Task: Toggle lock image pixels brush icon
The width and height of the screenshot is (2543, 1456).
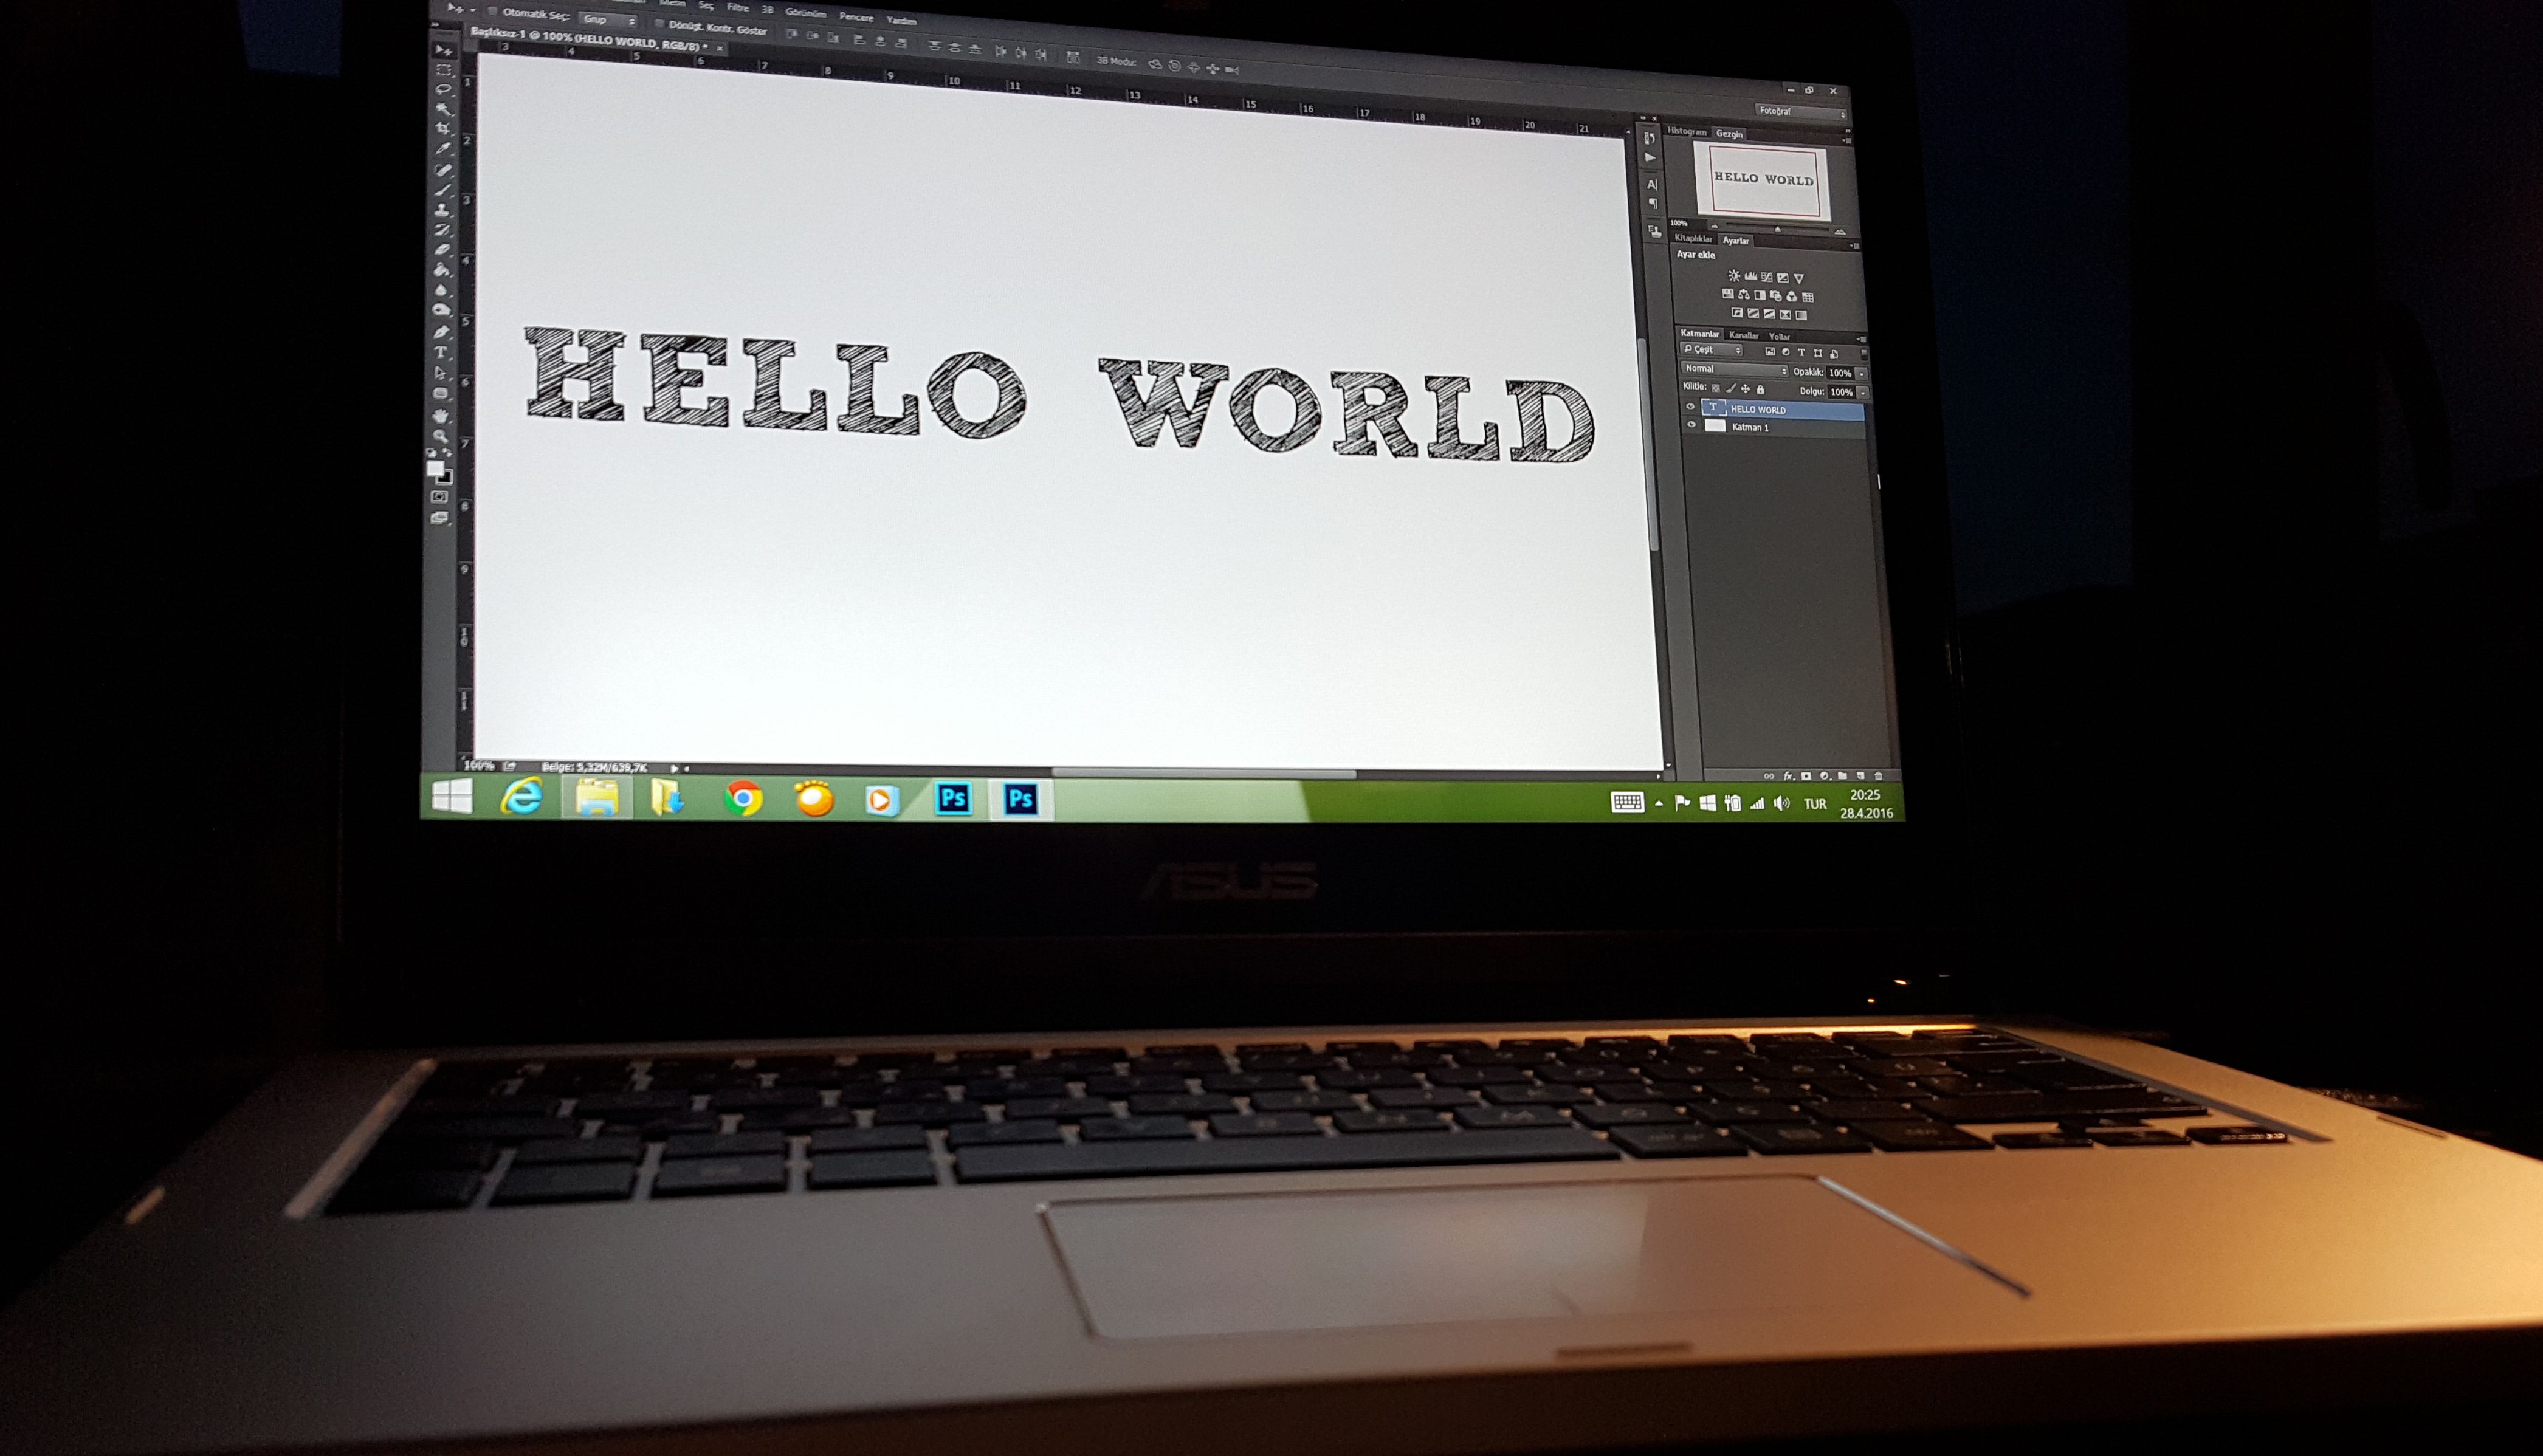Action: tap(1731, 388)
